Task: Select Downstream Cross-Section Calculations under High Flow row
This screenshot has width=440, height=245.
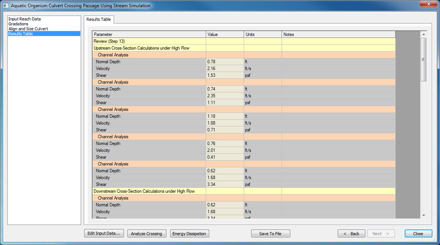Action: [244, 191]
